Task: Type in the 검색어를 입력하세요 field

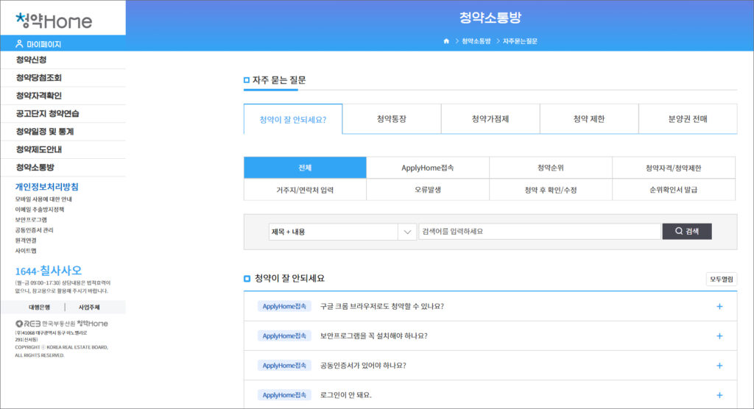Action: tap(539, 232)
